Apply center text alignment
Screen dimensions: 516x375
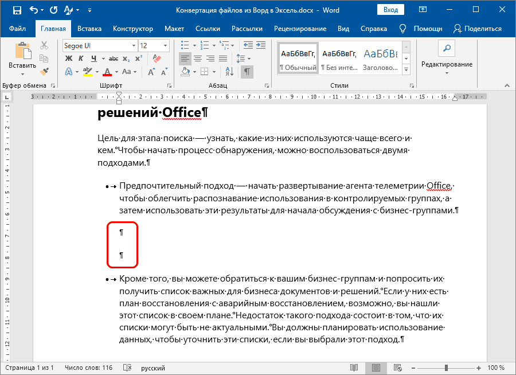pos(198,58)
